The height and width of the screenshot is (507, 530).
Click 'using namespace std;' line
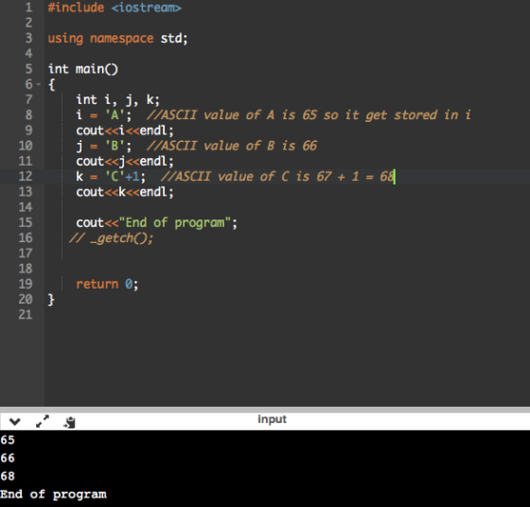click(117, 38)
